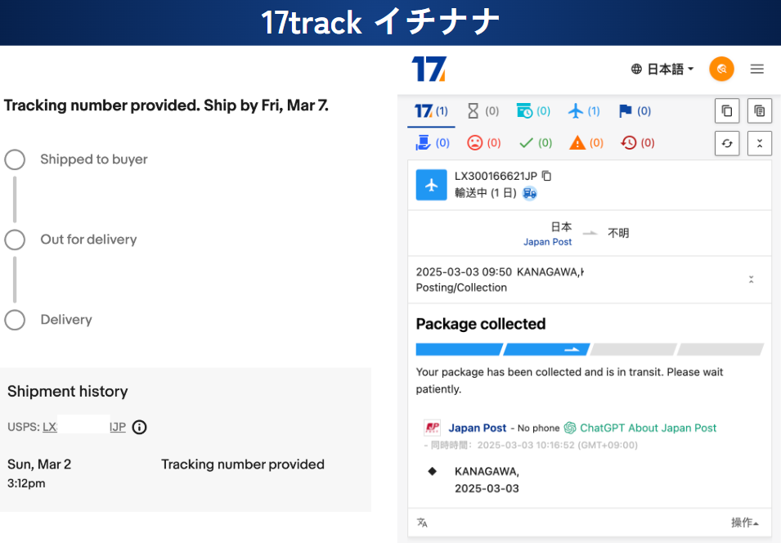Collapse the Posting/Collection event row

click(751, 280)
